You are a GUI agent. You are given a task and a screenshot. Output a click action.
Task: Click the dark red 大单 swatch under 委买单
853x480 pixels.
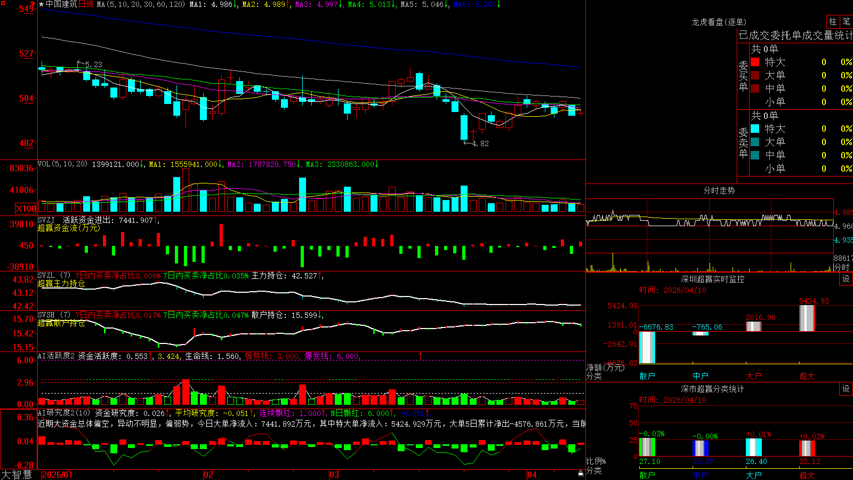755,75
